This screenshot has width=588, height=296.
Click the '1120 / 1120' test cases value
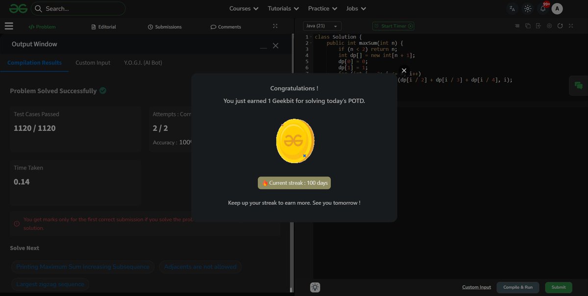pyautogui.click(x=35, y=128)
